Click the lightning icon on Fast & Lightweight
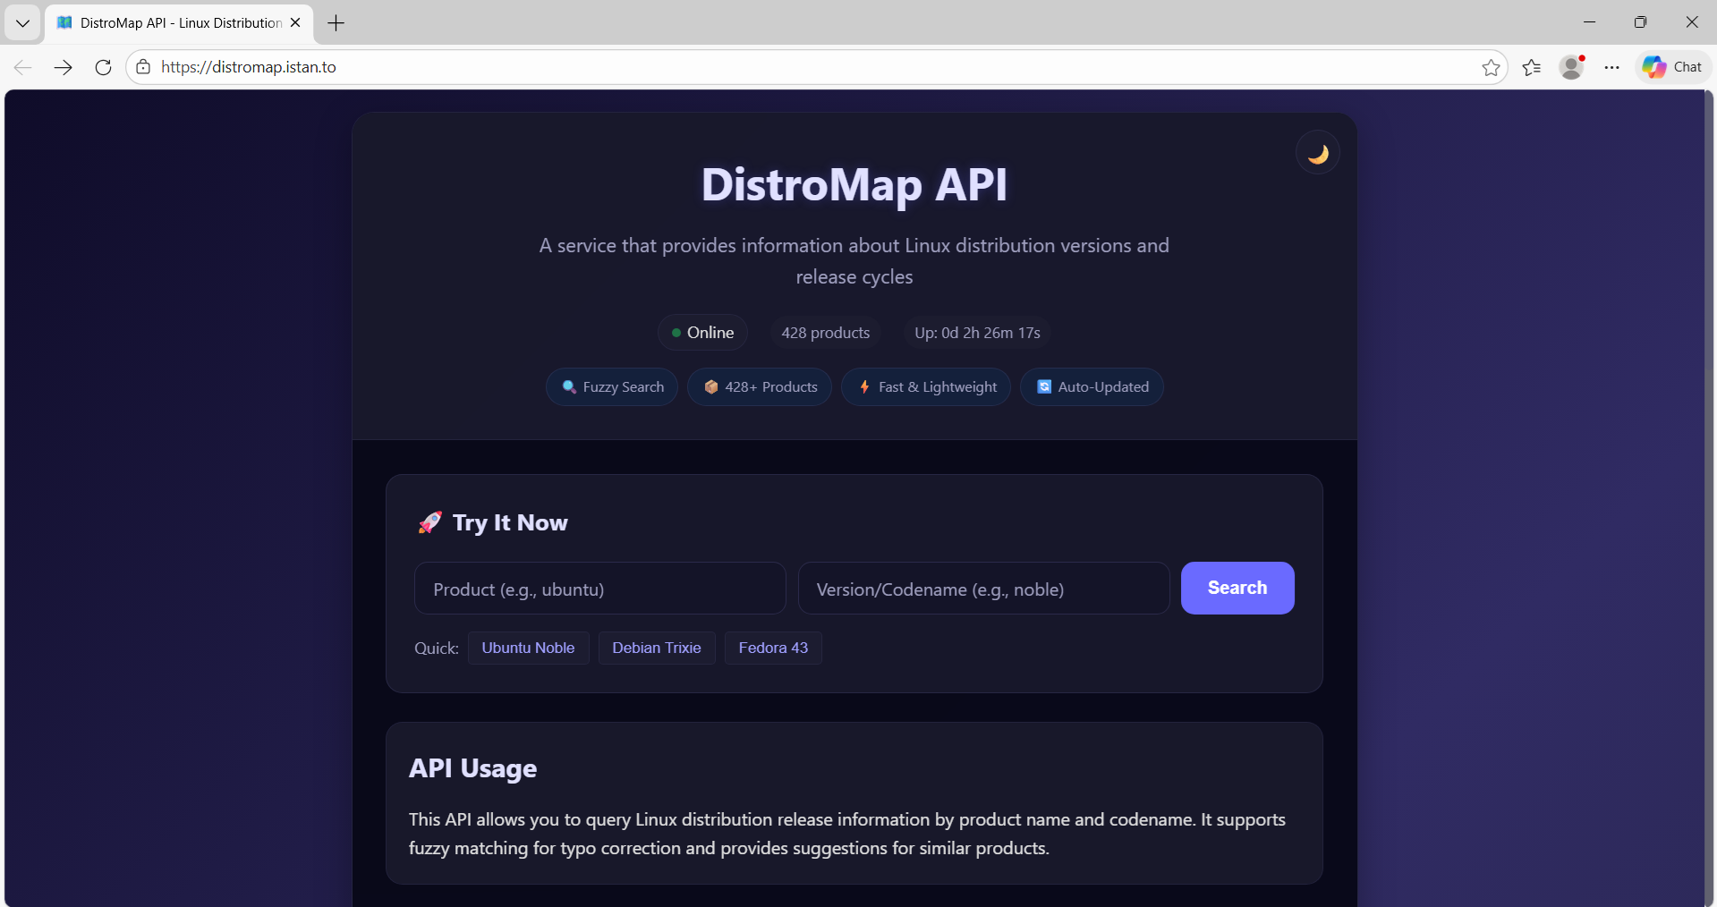The image size is (1717, 907). pos(864,386)
